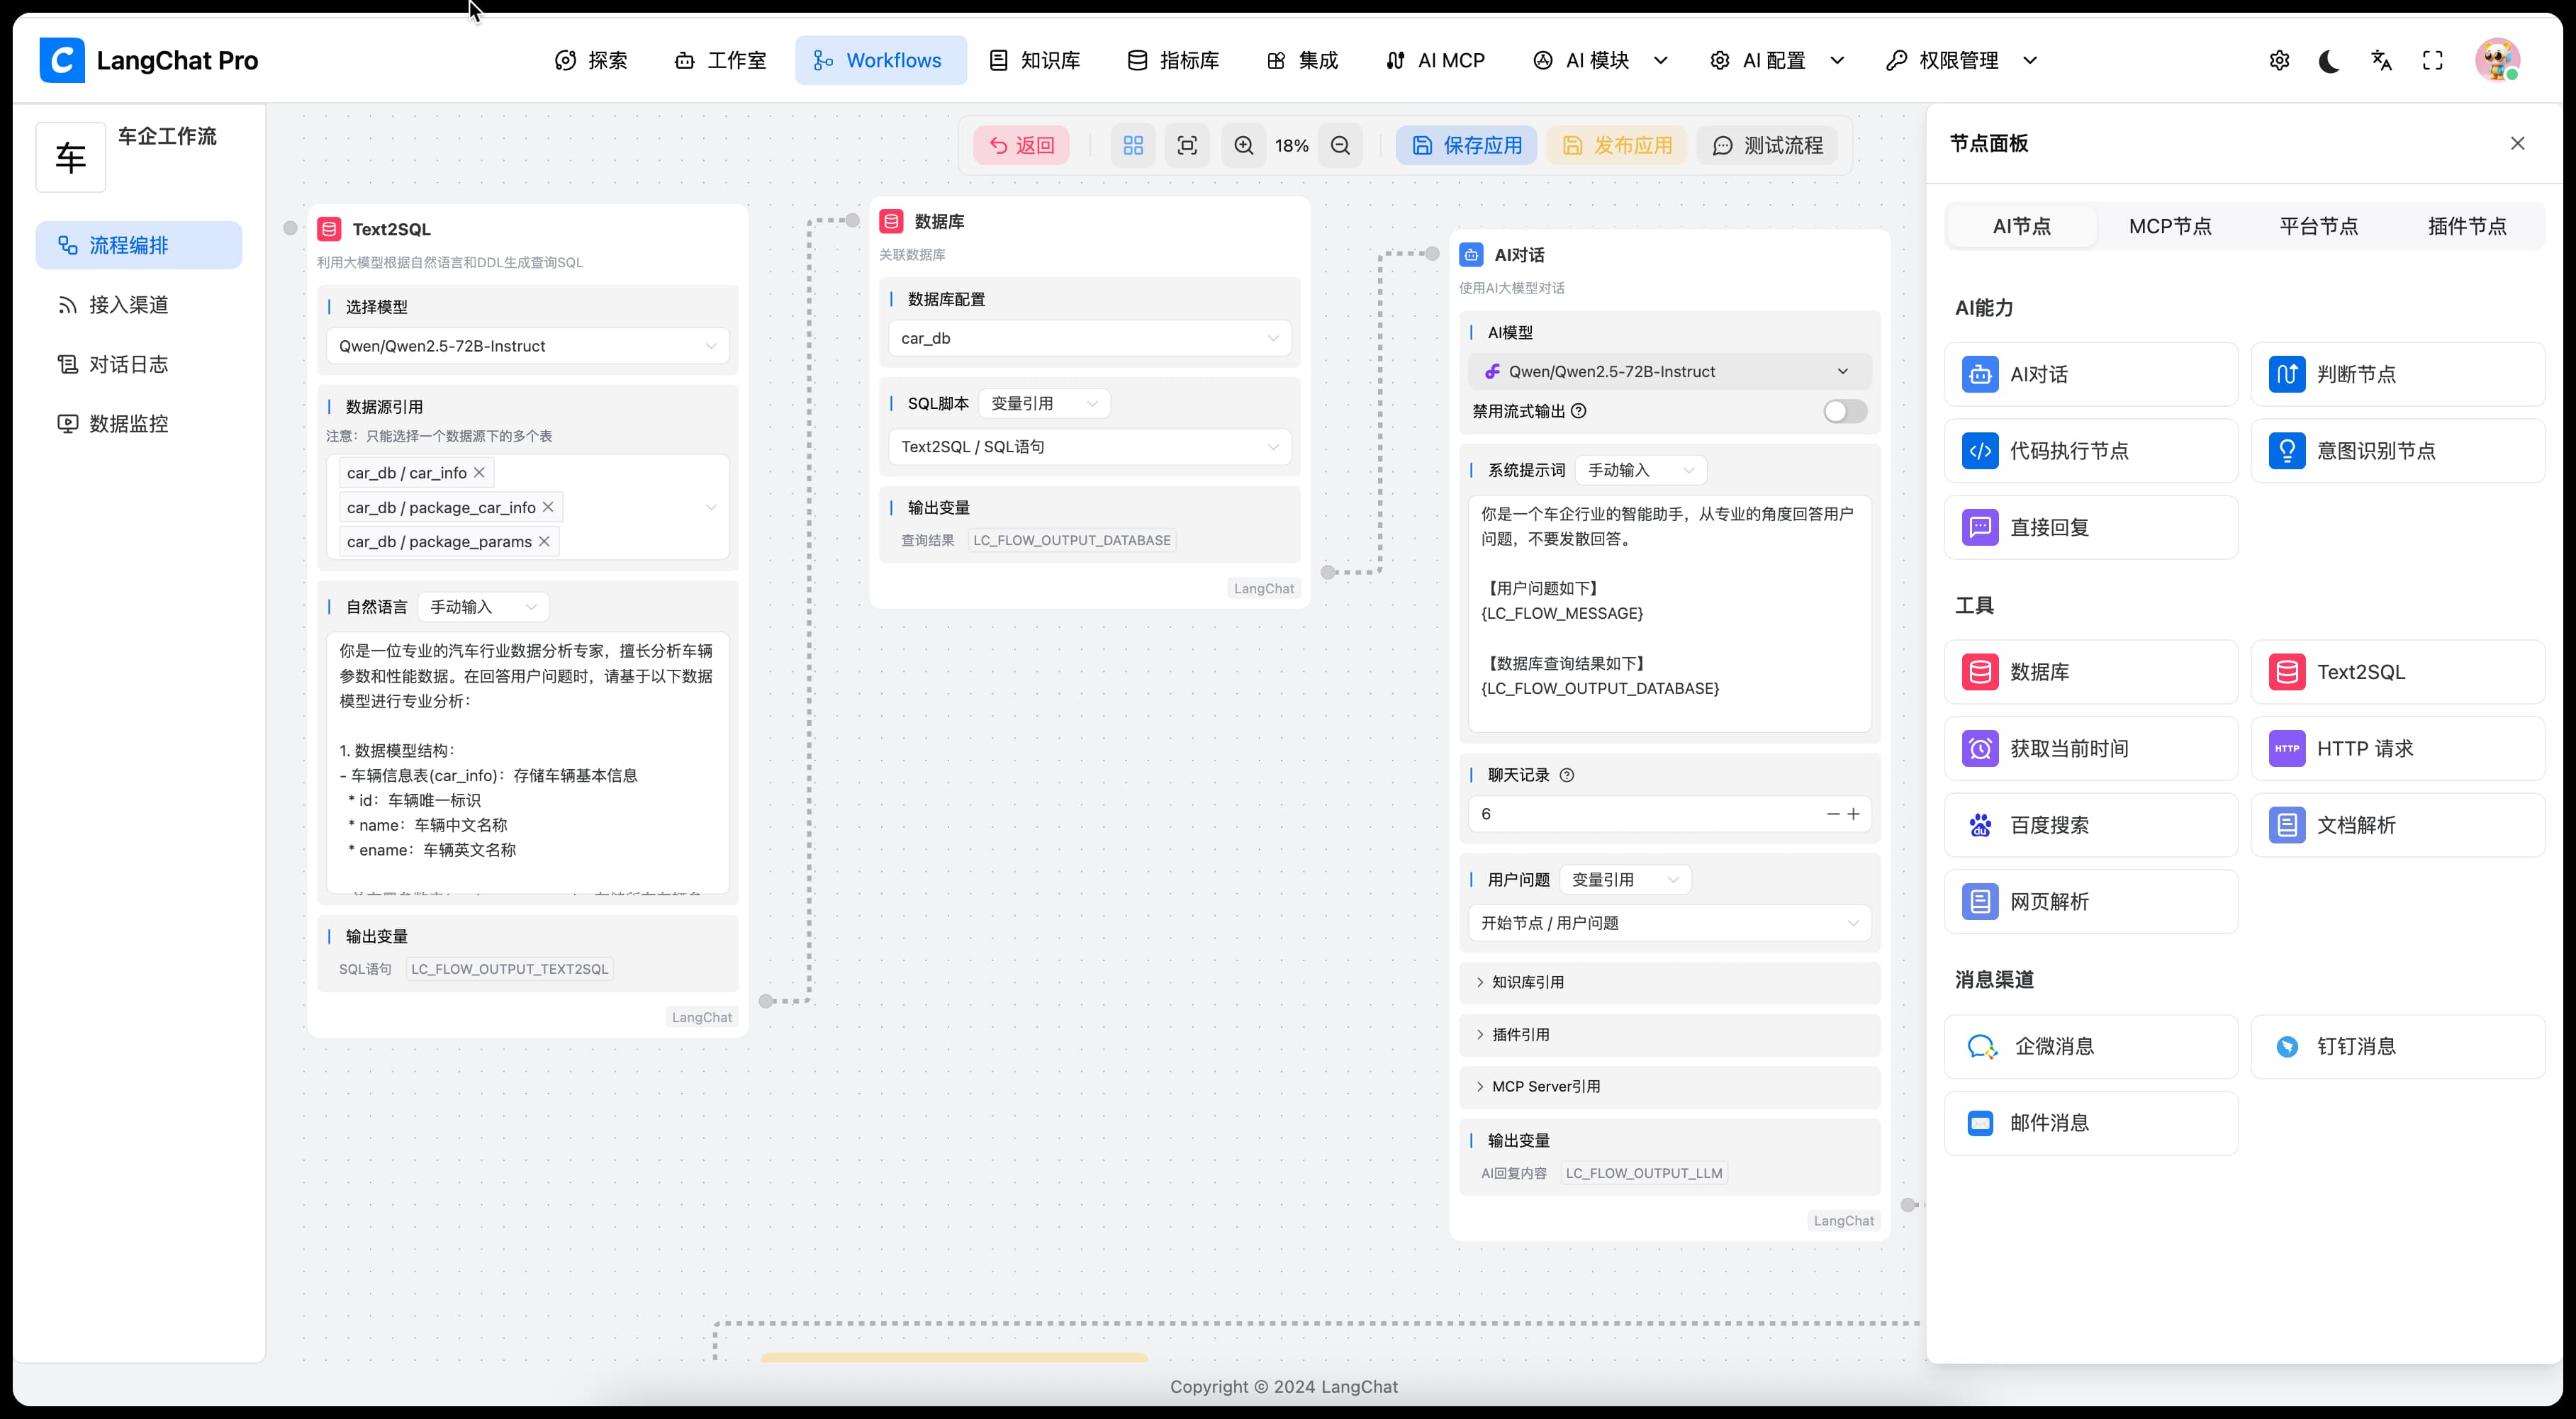2576x1419 pixels.
Task: Increase the chat history count
Action: [x=1853, y=814]
